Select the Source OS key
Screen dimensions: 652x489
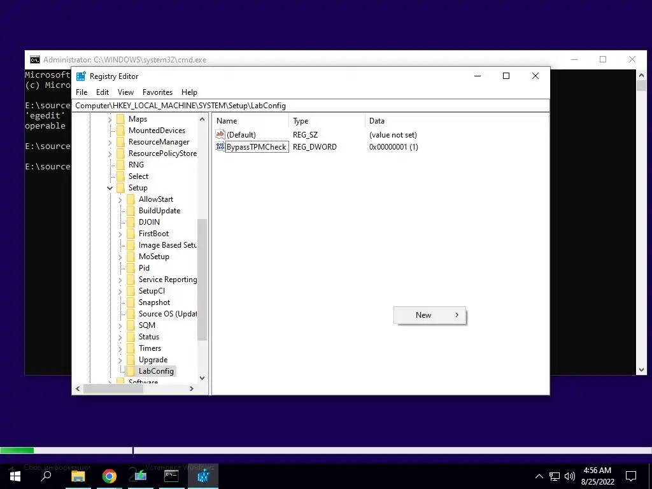point(167,314)
